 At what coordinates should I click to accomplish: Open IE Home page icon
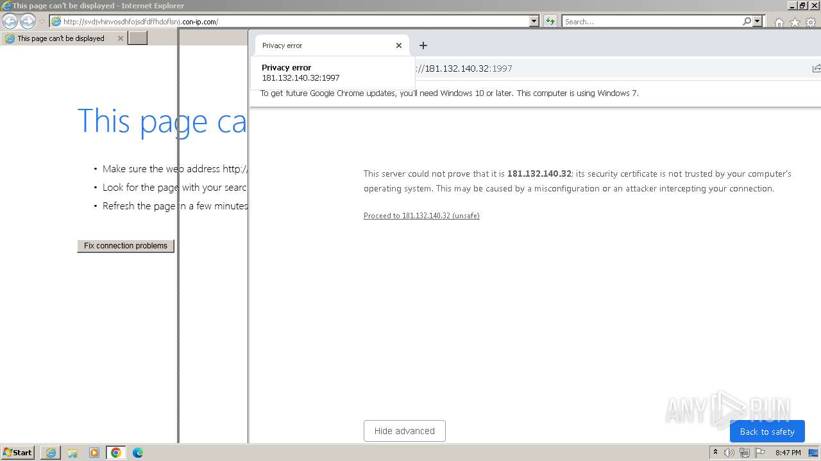[779, 22]
